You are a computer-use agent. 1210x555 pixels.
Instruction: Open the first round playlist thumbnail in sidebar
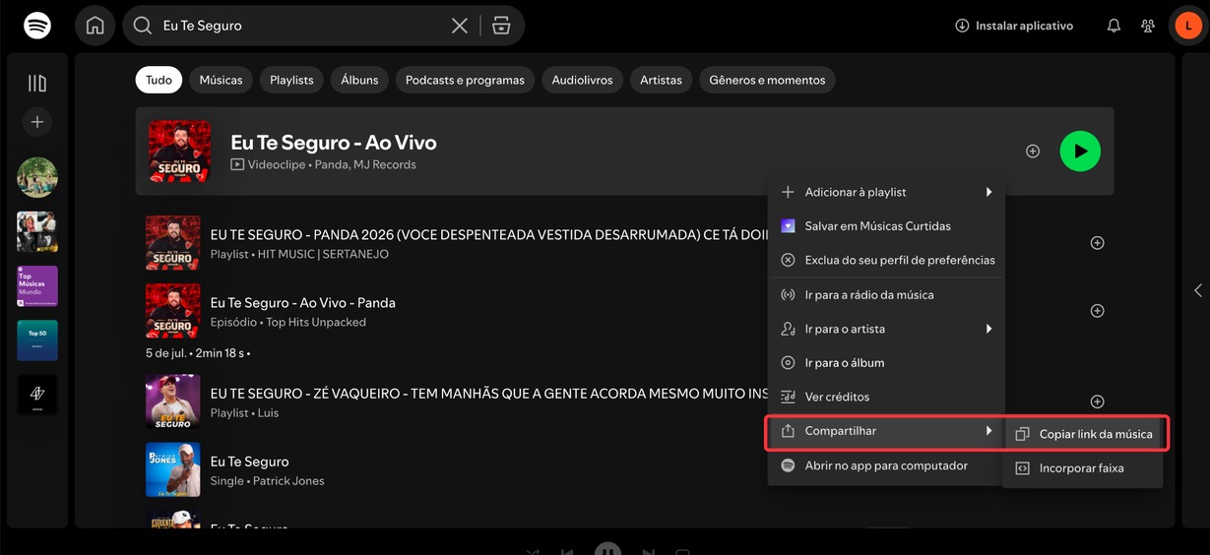click(37, 178)
